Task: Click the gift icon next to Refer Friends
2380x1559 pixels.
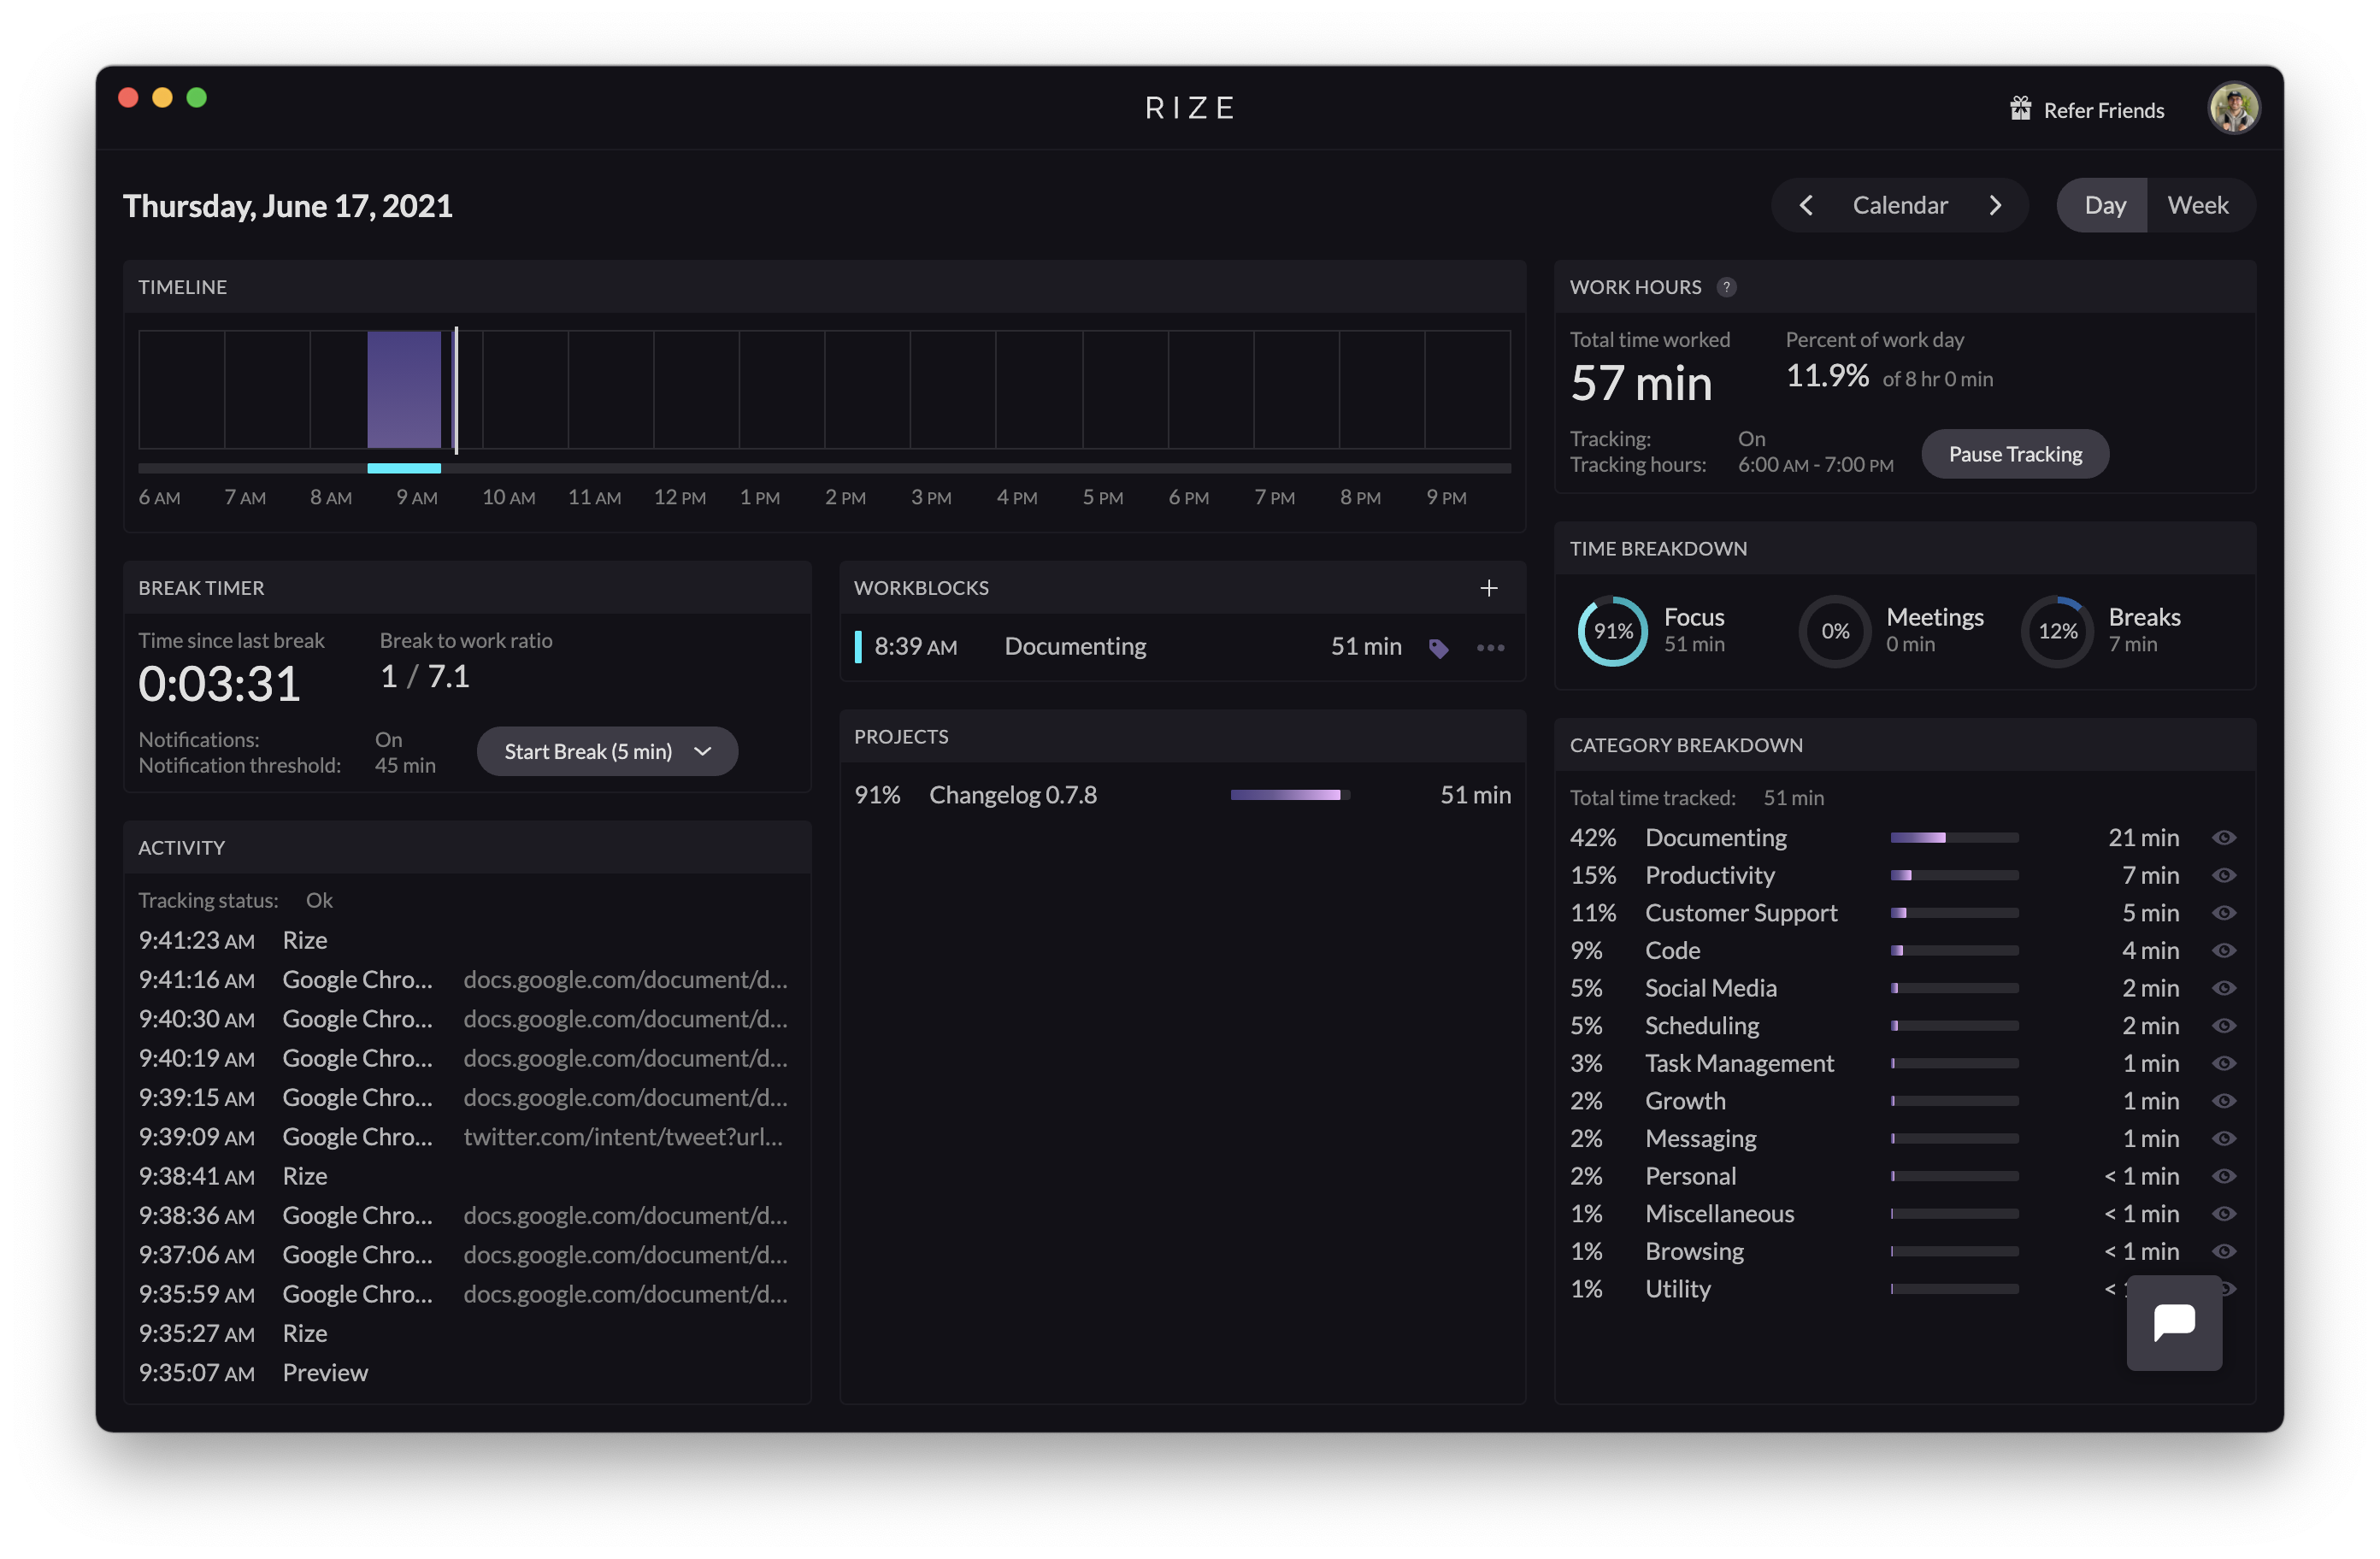Action: (2021, 108)
